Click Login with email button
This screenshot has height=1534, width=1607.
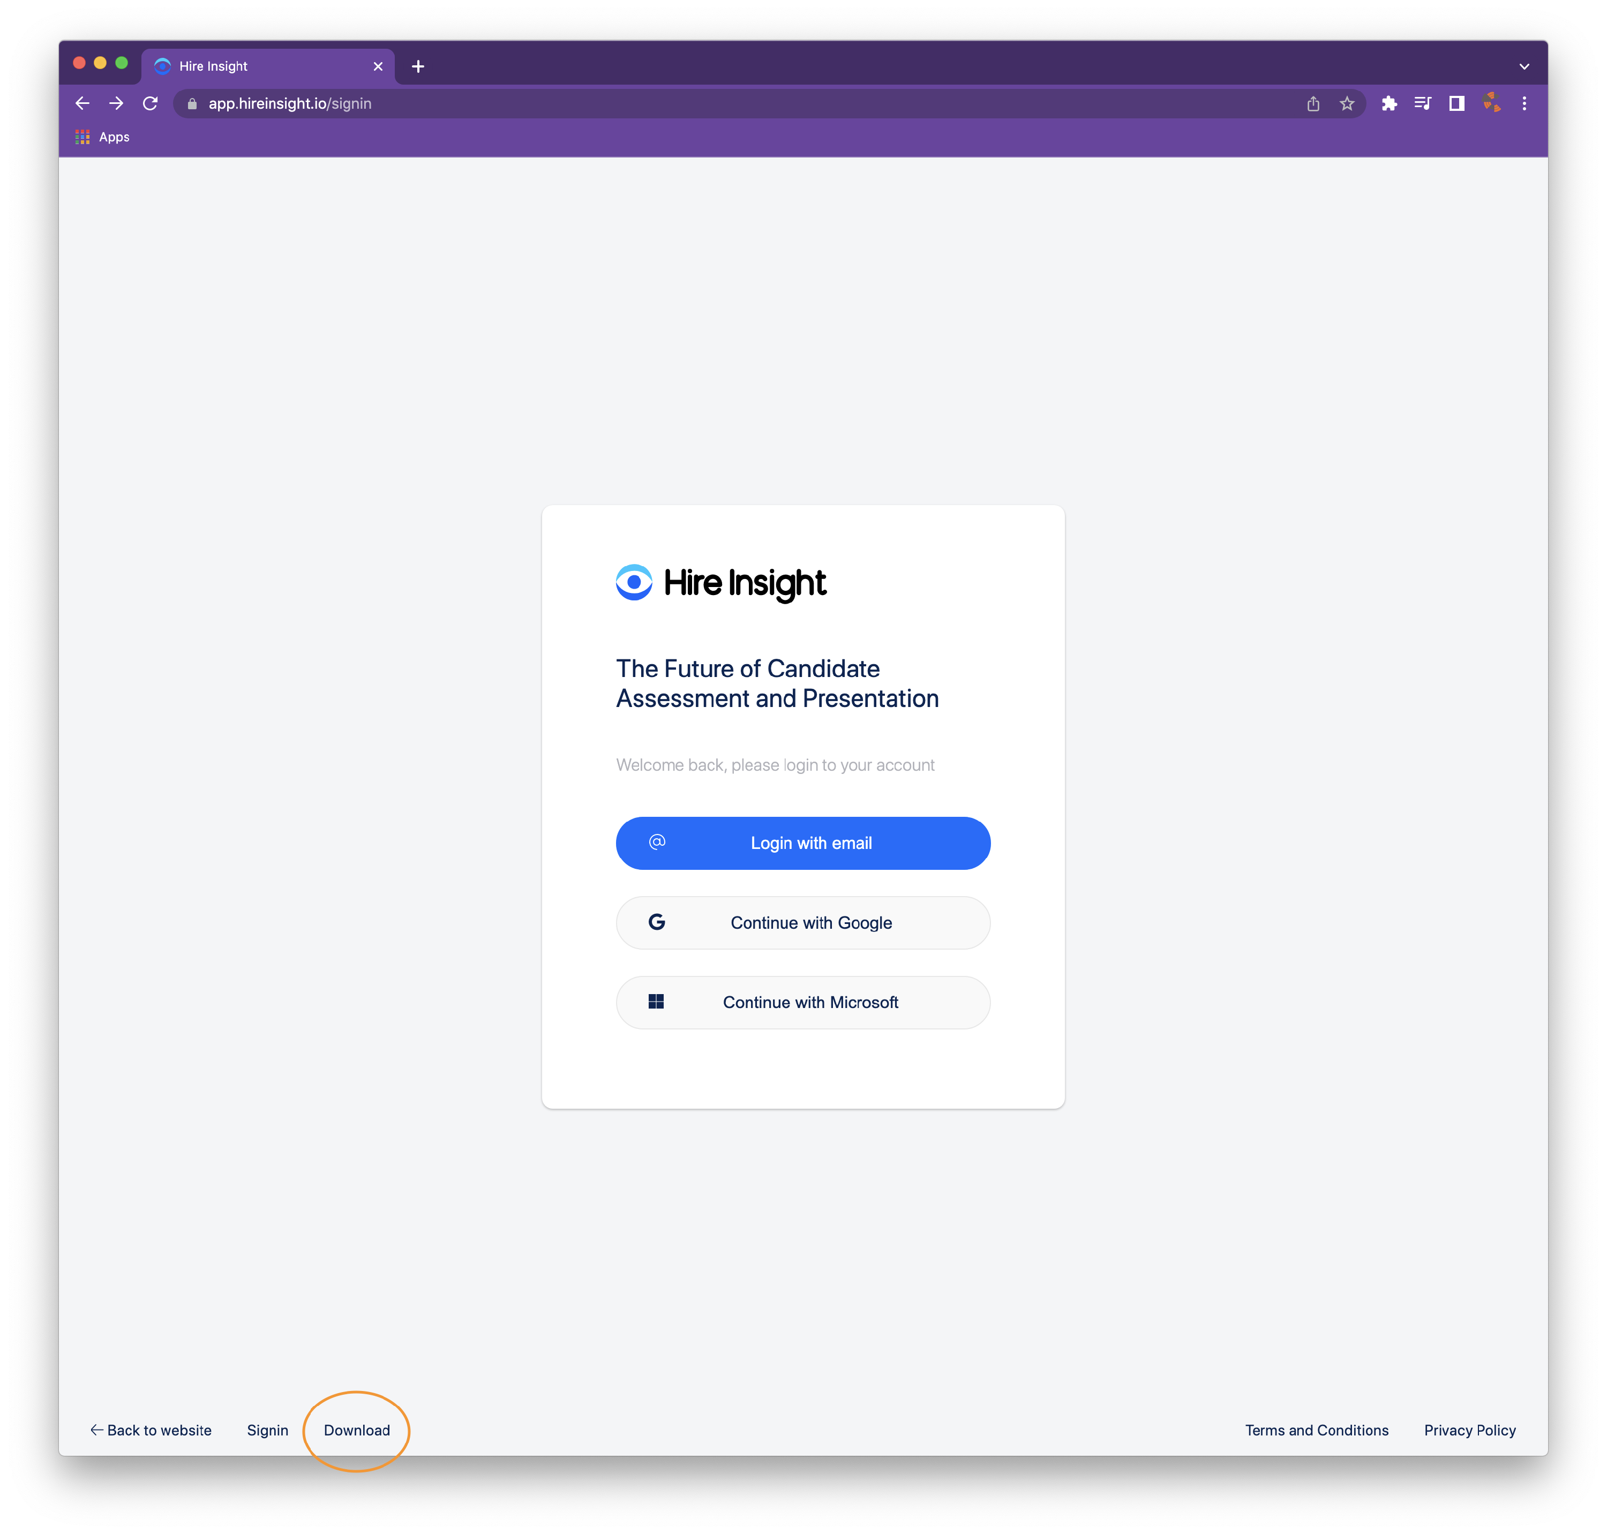click(x=803, y=843)
